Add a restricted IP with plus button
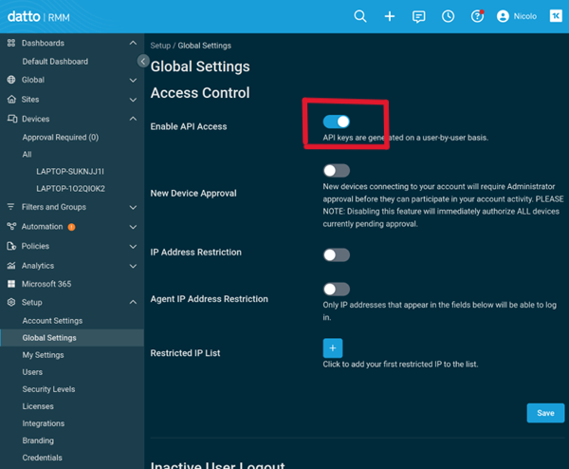This screenshot has width=569, height=469. pyautogui.click(x=333, y=348)
